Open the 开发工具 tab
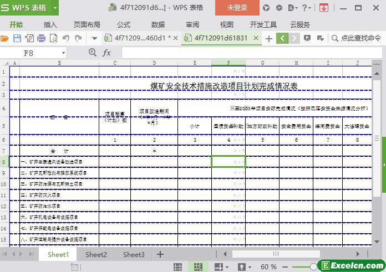The image size is (386, 272). tap(263, 24)
